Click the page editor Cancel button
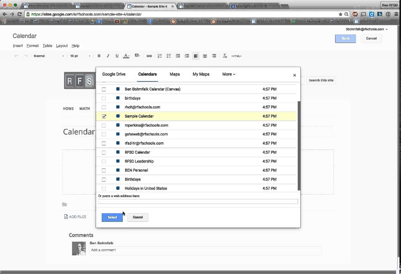The width and height of the screenshot is (401, 274). [371, 38]
